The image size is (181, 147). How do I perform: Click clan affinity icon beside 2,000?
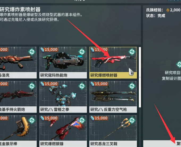(x=168, y=10)
